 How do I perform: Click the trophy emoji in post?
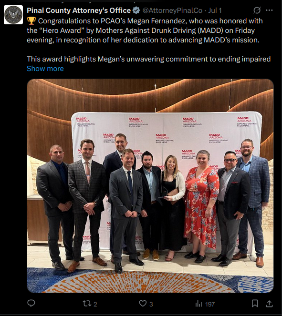pos(31,21)
